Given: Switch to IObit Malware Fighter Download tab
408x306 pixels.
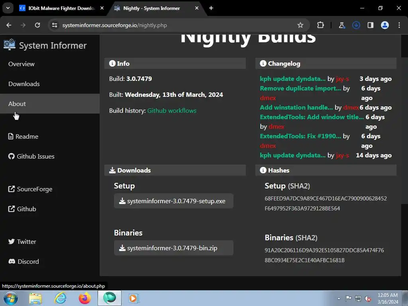Looking at the screenshot, I should [61, 8].
